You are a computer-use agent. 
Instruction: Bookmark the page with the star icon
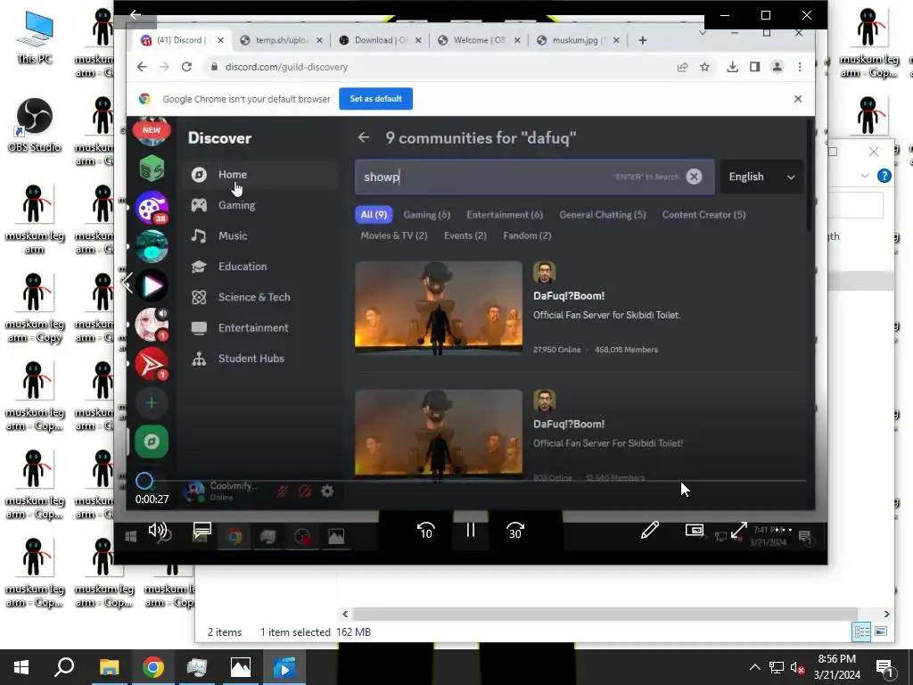[x=704, y=67]
